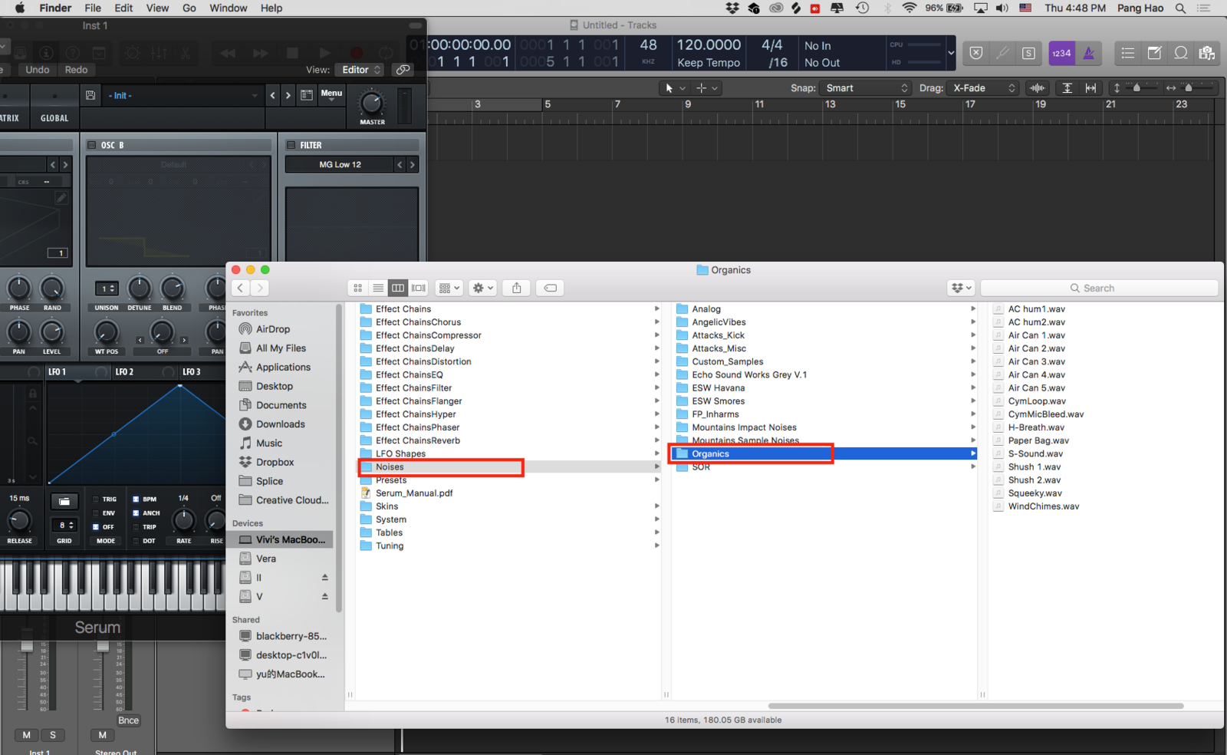
Task: Save preset with Serum floppy disk icon
Action: click(90, 95)
